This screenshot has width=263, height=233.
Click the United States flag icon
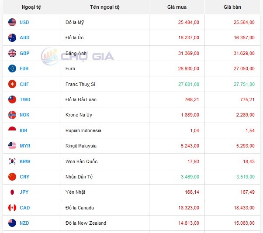pos(12,22)
